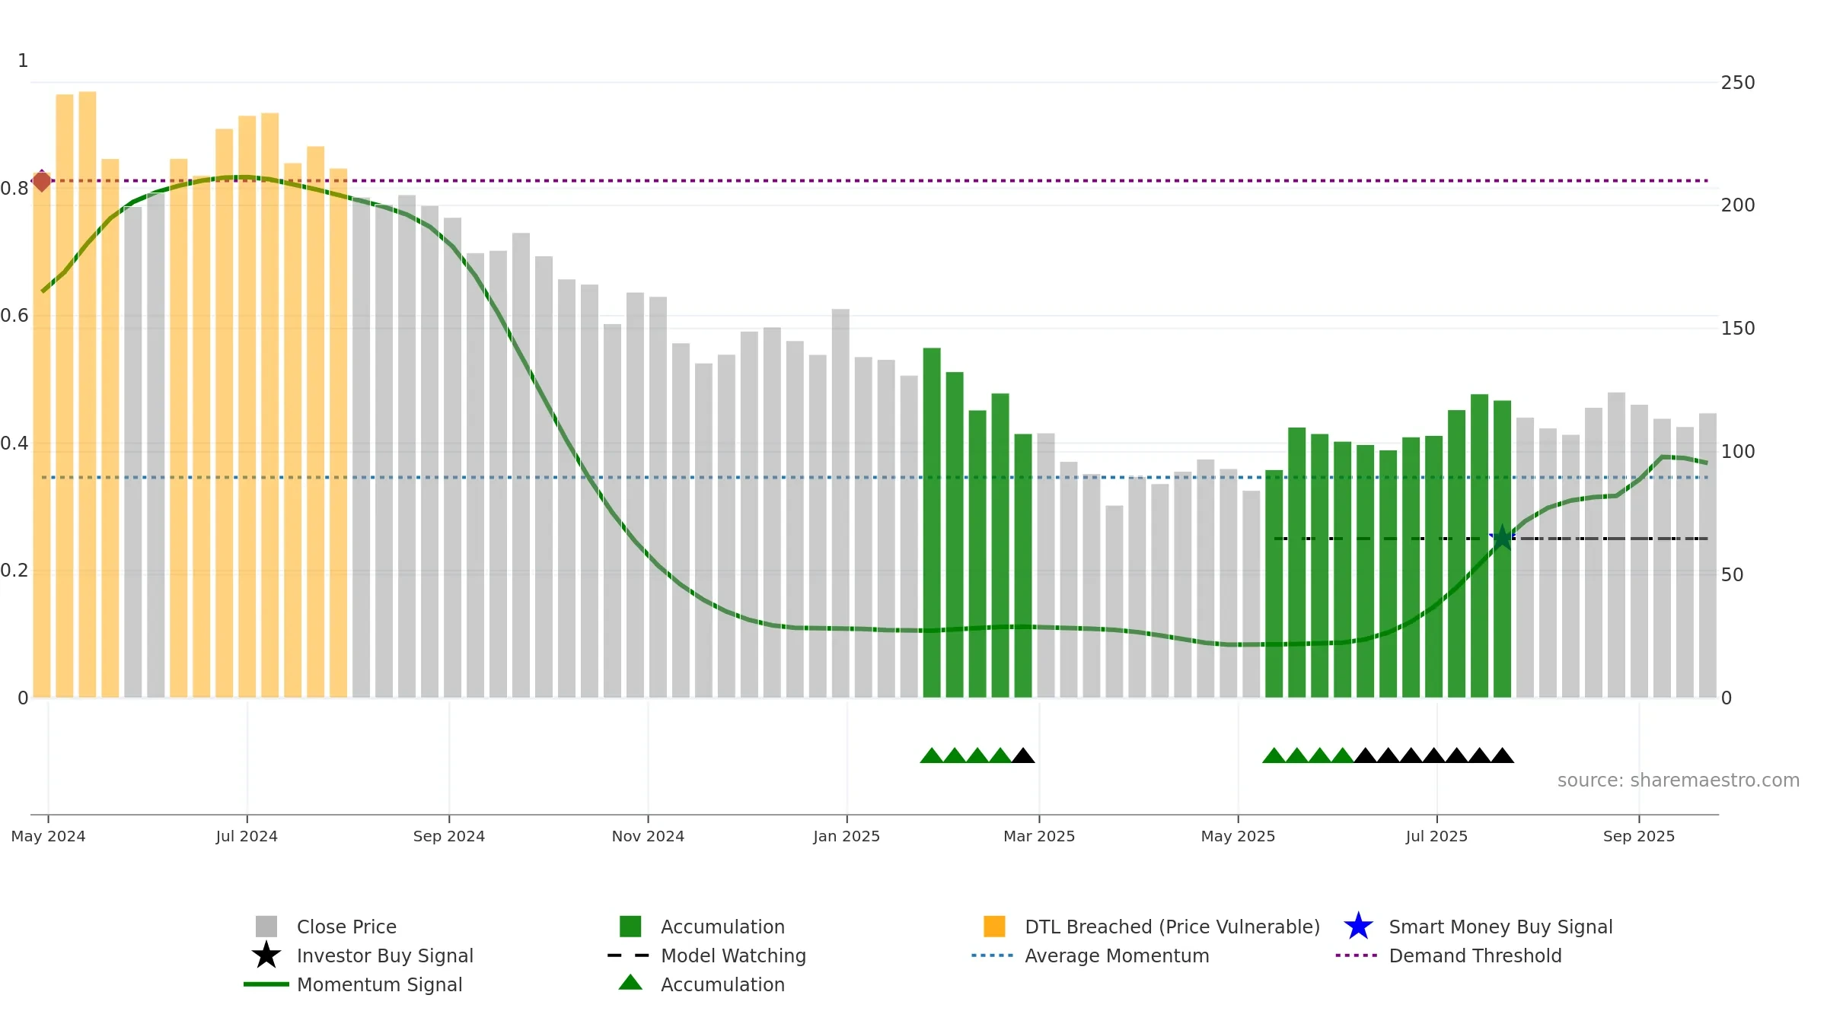
Task: Click the Jul 2025 axis label
Action: pyautogui.click(x=1436, y=836)
